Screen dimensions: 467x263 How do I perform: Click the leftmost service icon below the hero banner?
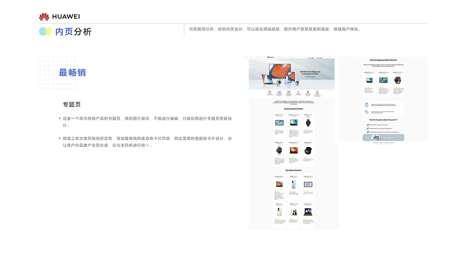[x=269, y=92]
